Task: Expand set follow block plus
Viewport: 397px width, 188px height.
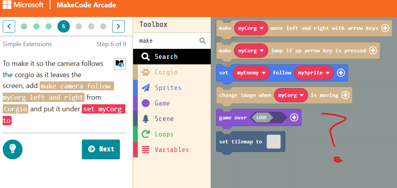Action: coord(341,73)
